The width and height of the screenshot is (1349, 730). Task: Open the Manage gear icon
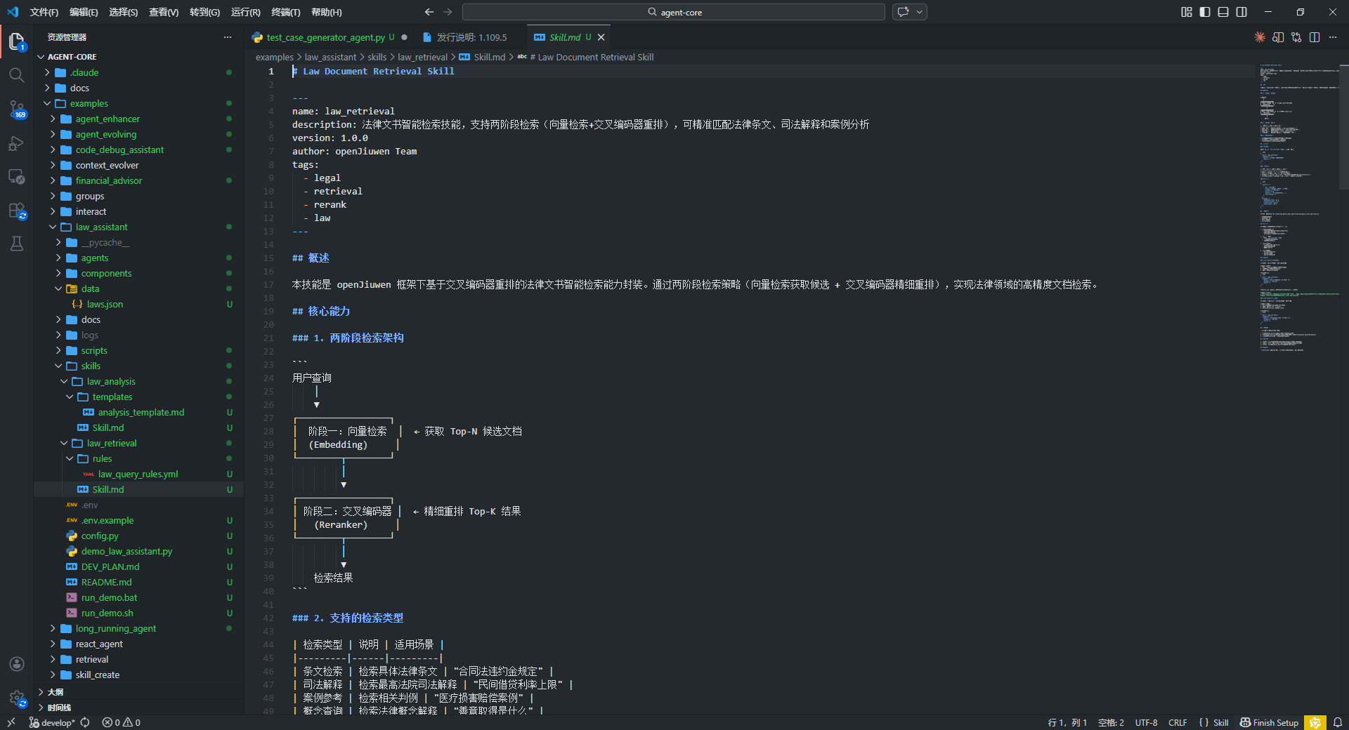coord(17,698)
